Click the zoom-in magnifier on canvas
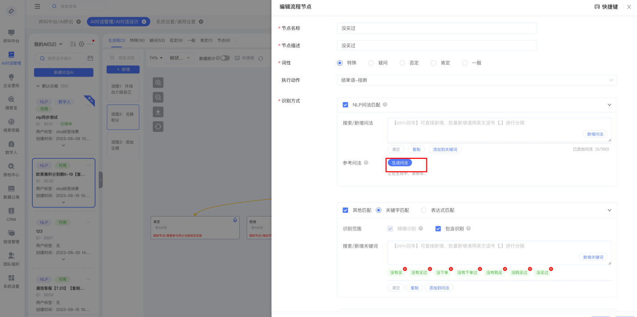Viewport: 637px width, 317px height. pos(158,83)
